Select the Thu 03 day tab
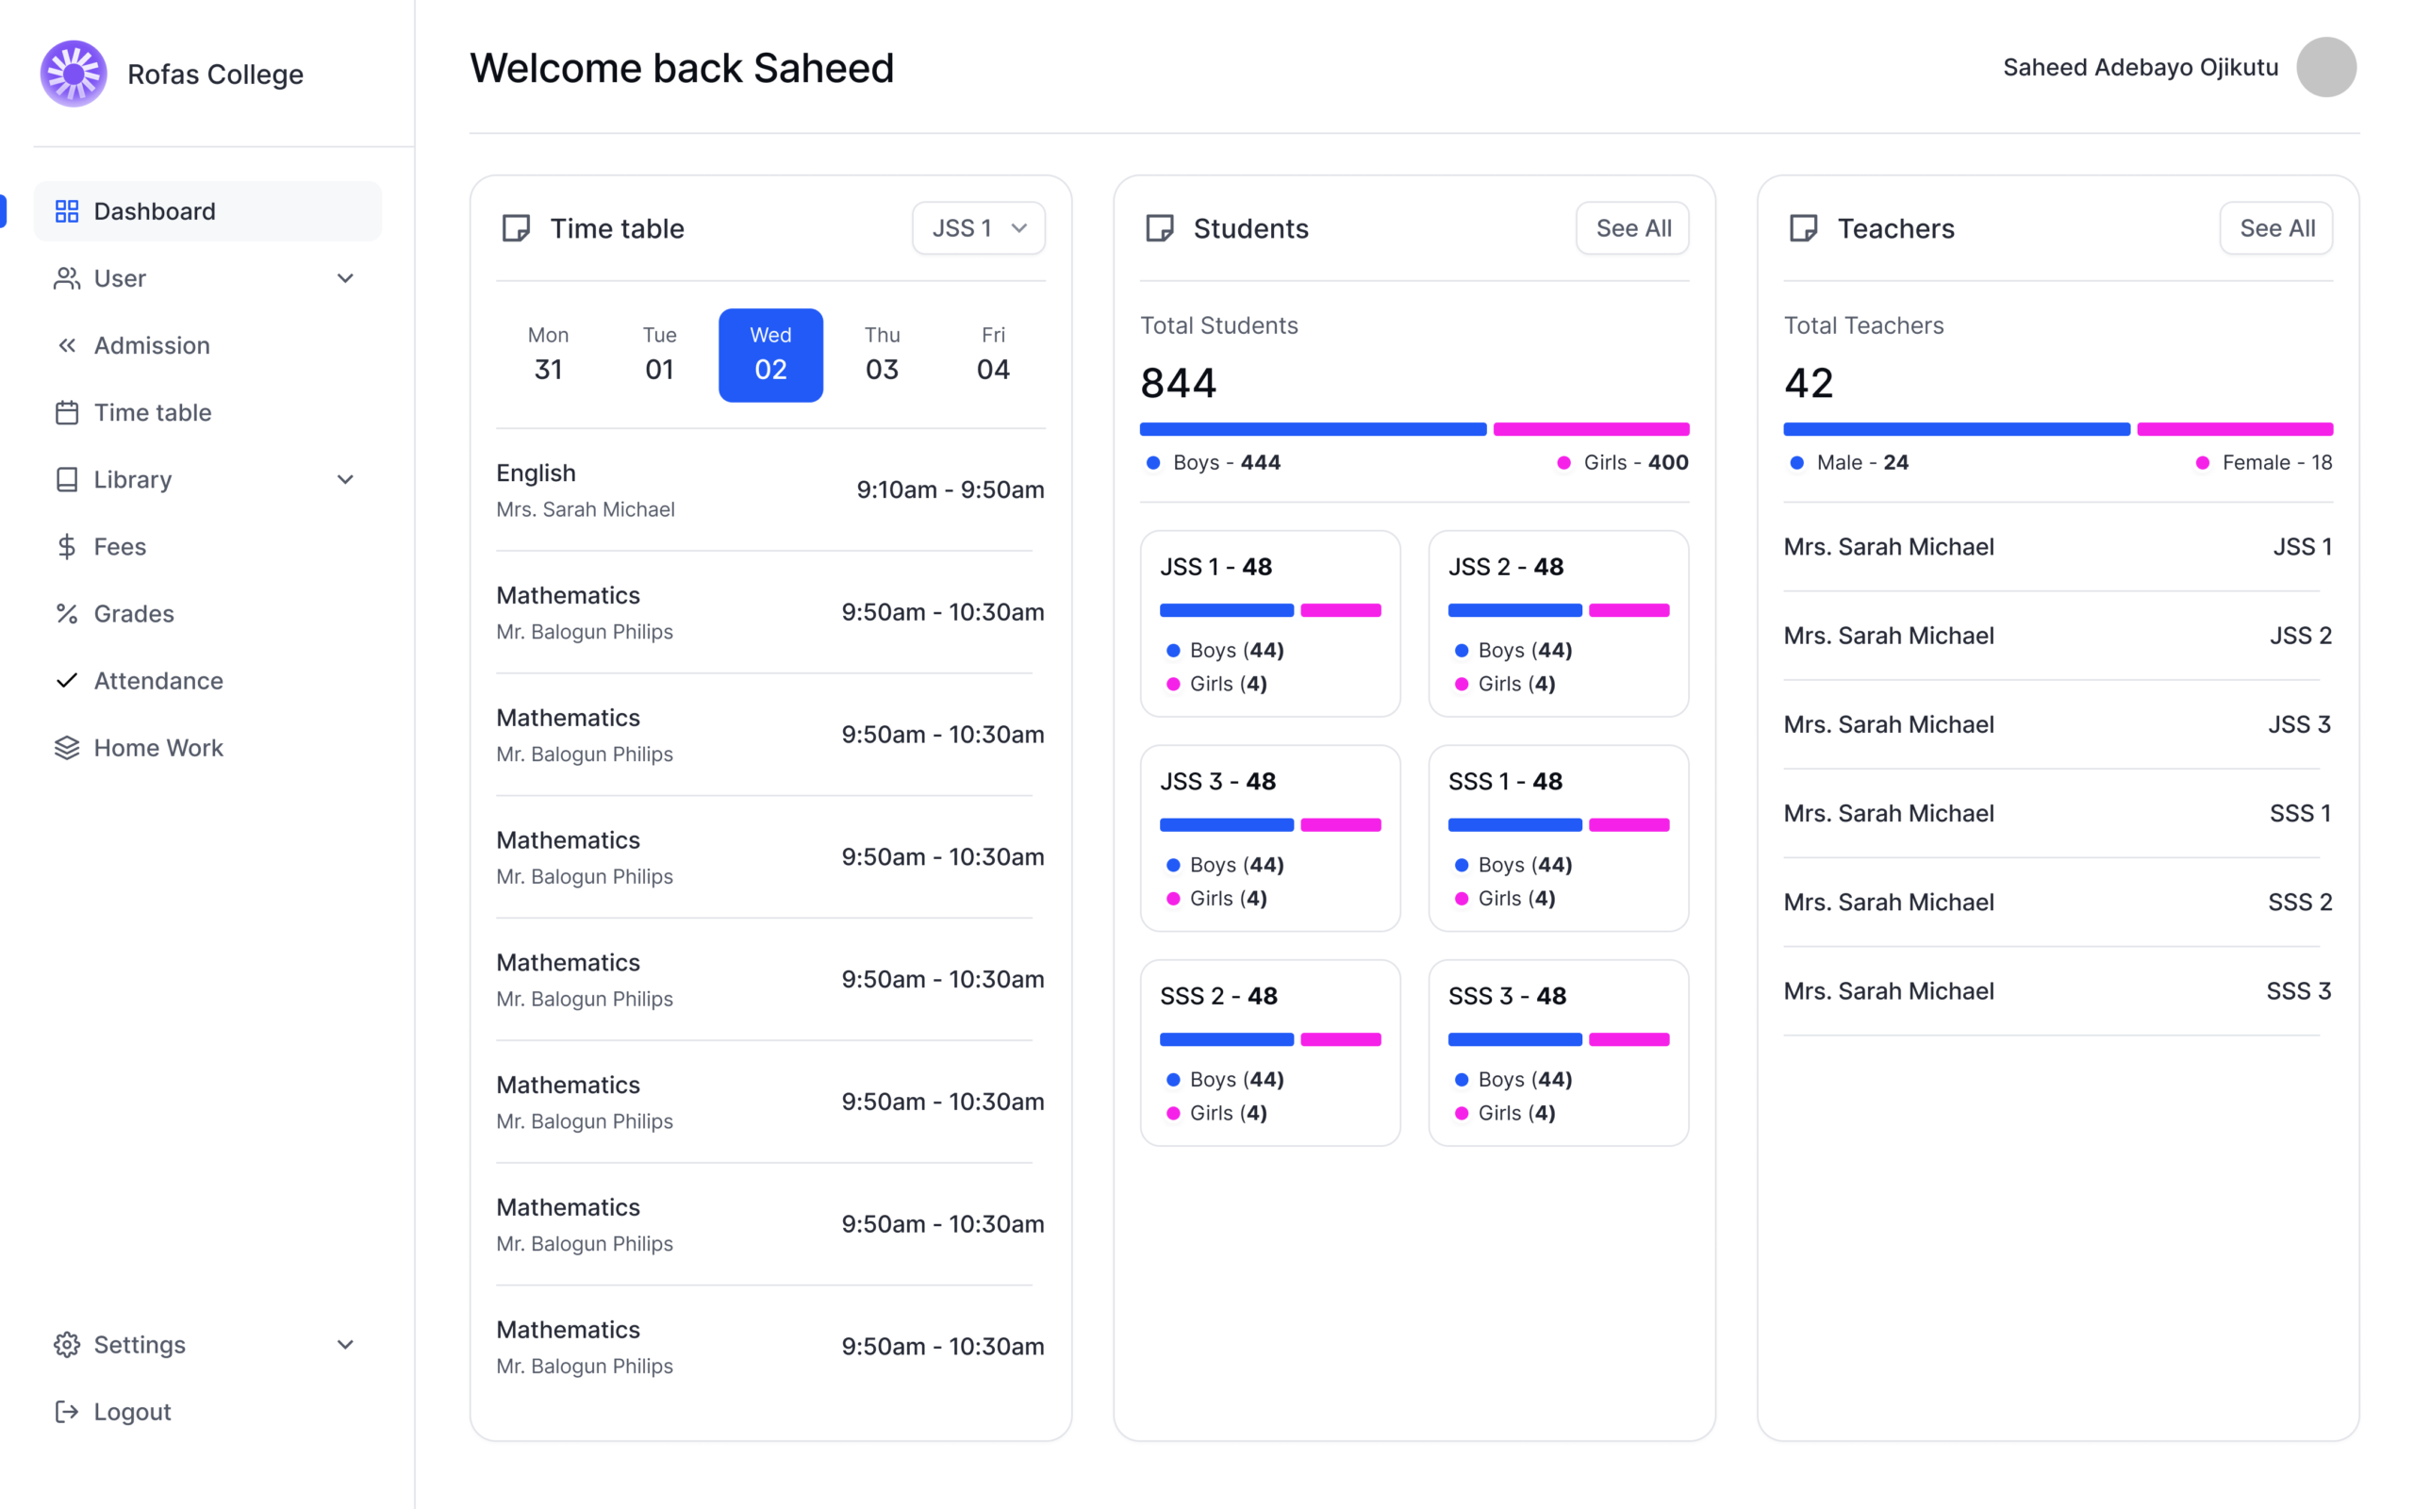2414x1509 pixels. pyautogui.click(x=882, y=355)
